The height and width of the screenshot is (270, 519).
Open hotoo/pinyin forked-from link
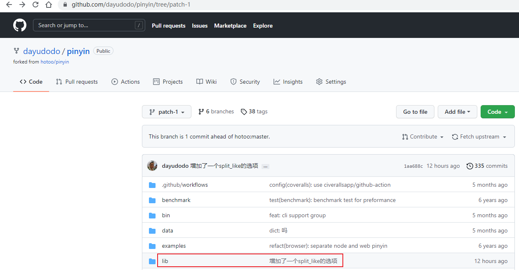pos(55,62)
